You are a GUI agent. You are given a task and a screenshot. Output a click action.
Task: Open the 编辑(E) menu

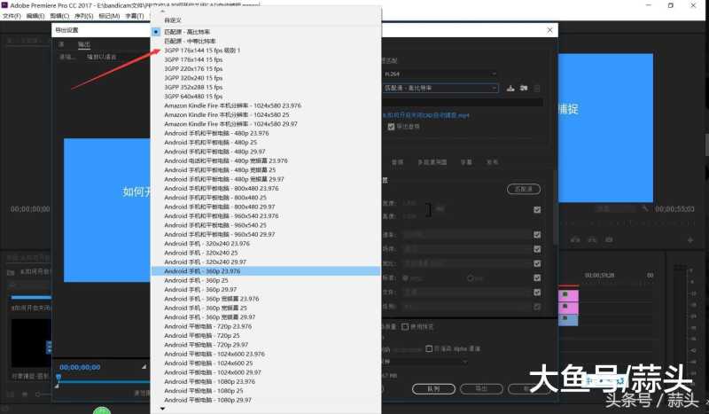tap(35, 16)
